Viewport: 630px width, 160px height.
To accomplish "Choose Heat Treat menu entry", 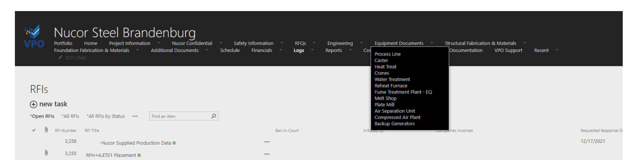I will click(x=385, y=67).
